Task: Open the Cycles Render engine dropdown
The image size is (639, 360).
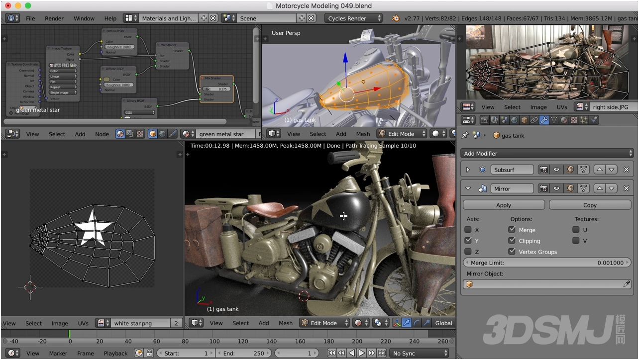Action: pyautogui.click(x=354, y=18)
